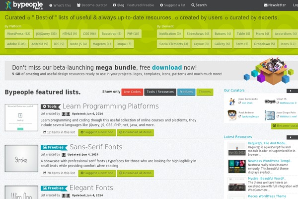Download all items of Sans-Serif Fonts
The width and height of the screenshot is (298, 199).
(x=136, y=173)
